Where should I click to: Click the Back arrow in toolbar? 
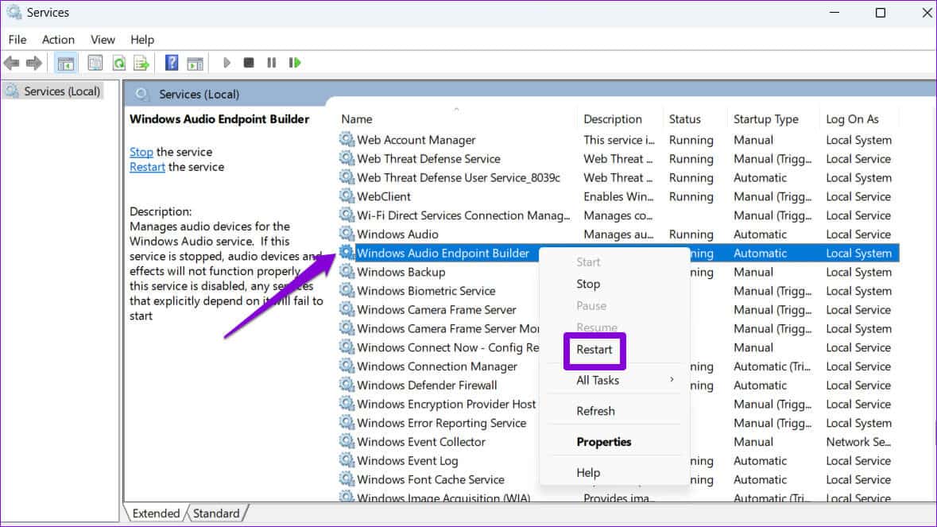[x=11, y=63]
